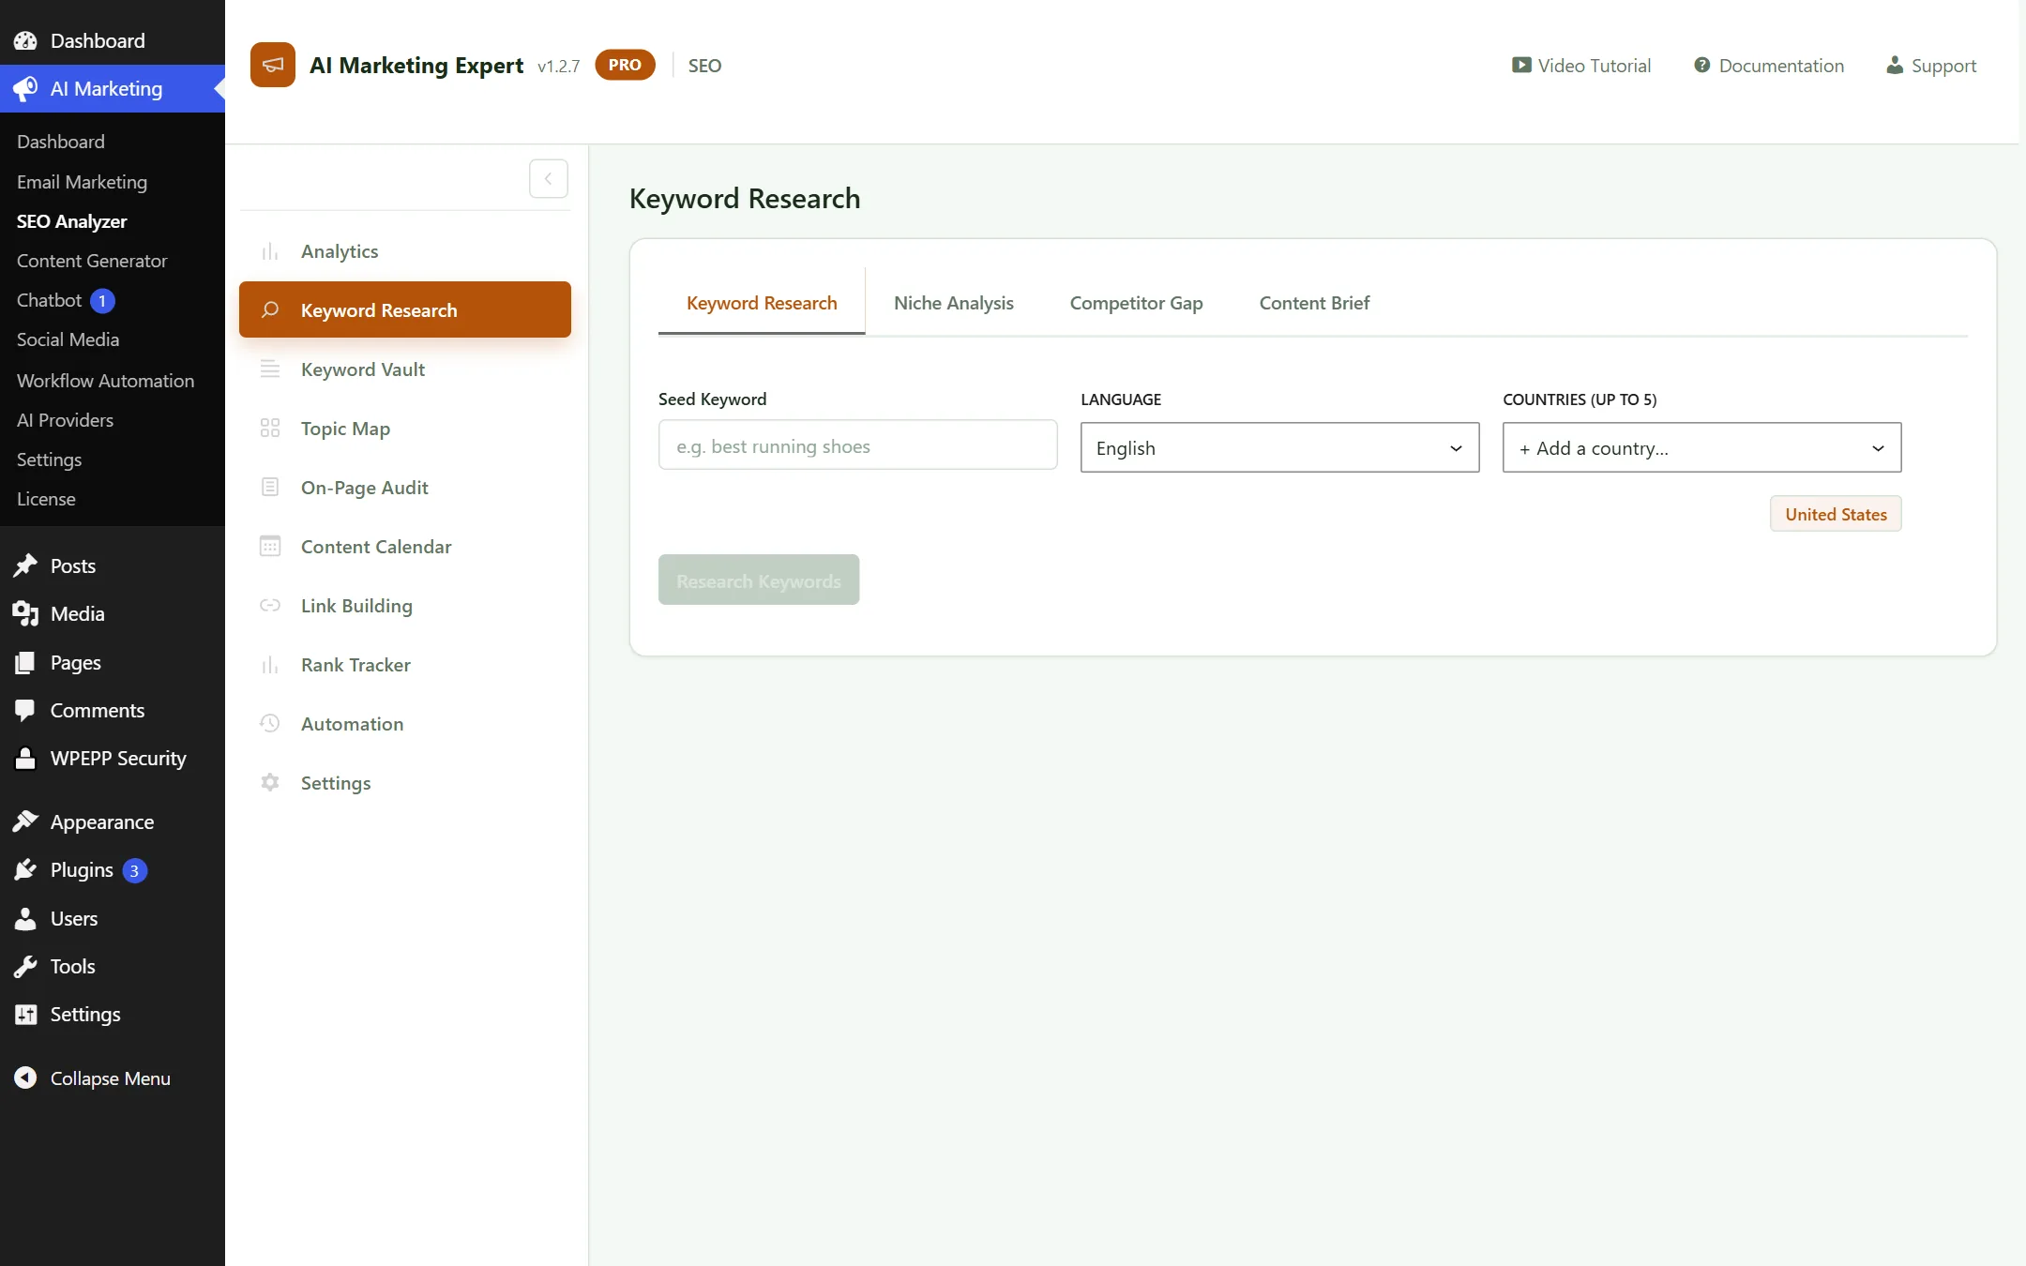The image size is (2026, 1266).
Task: Open Settings under AI Marketing submenu
Action: point(49,460)
